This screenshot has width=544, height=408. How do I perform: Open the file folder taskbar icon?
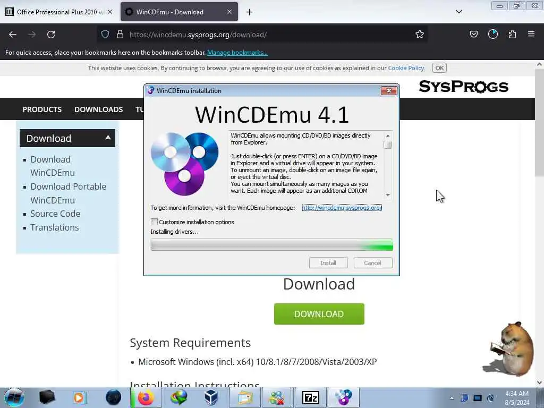point(244,397)
